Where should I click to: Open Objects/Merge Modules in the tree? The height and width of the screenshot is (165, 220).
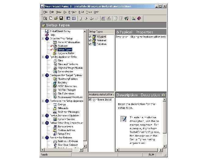coord(70,68)
